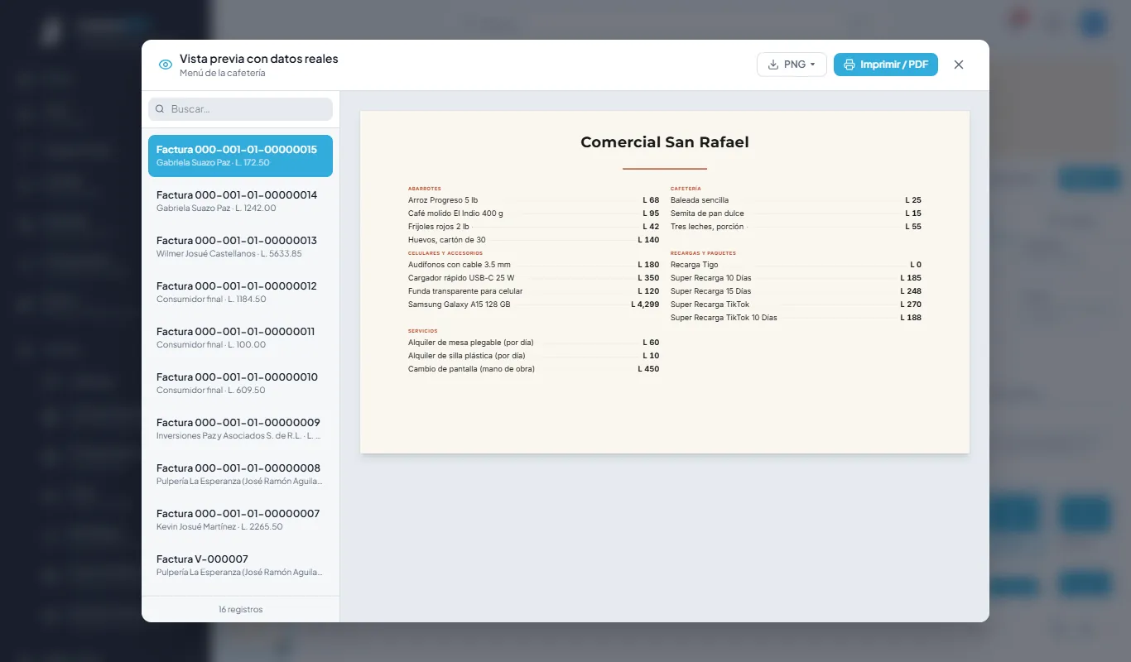
Task: Click 'Alquiler de mesa plegable (por día)' text
Action: pos(471,343)
